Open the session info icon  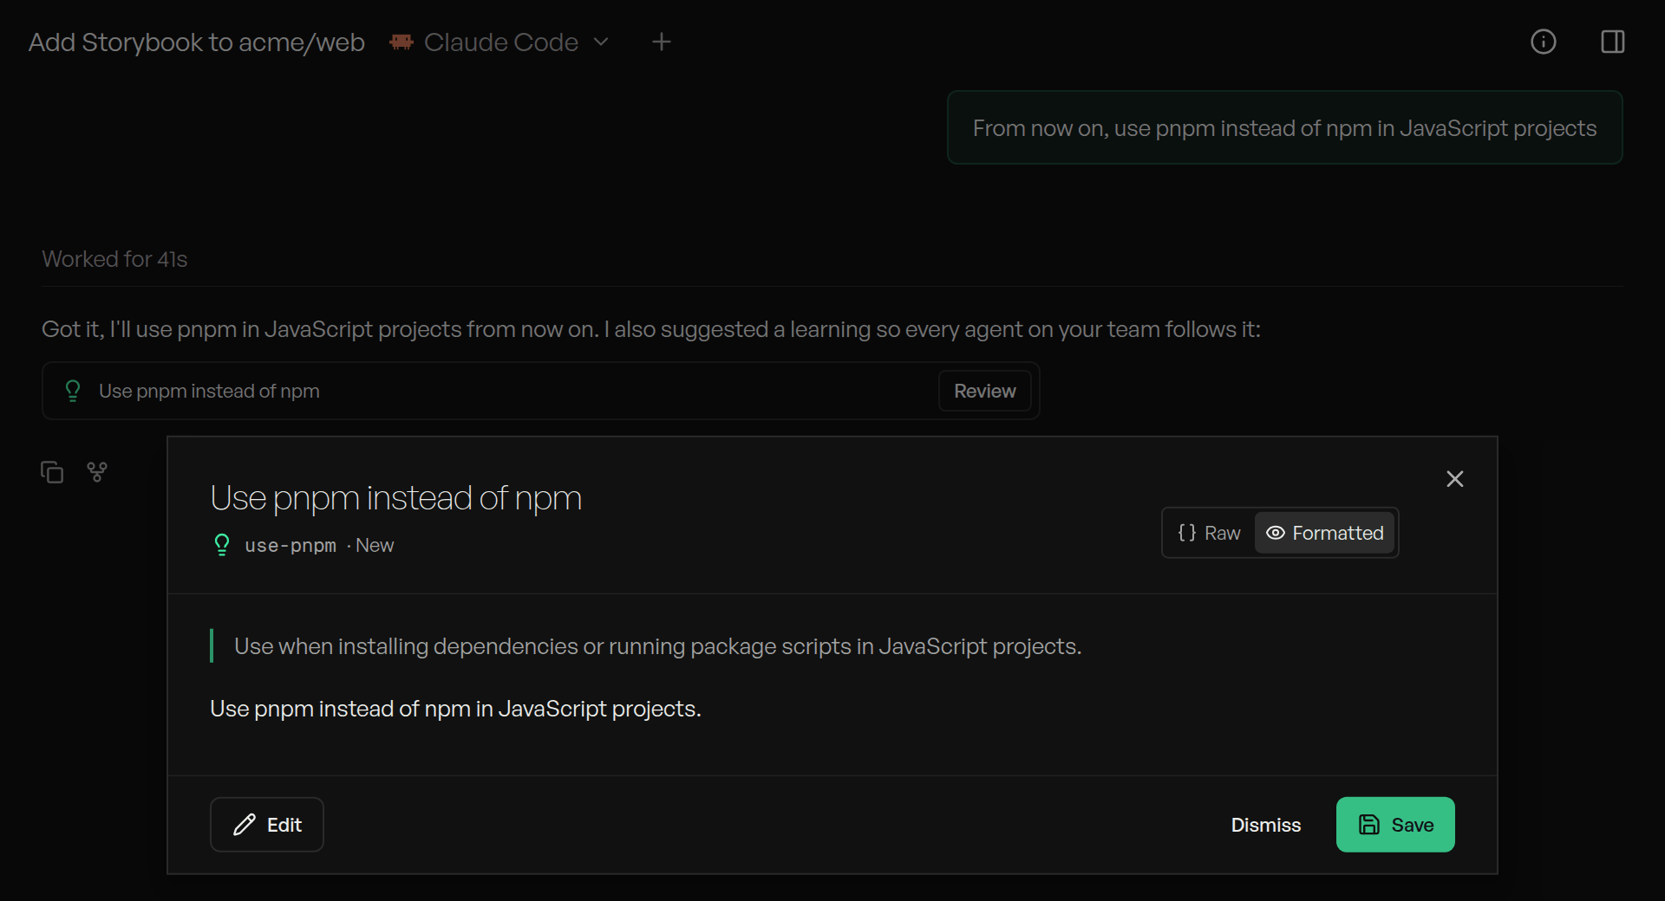(1543, 42)
